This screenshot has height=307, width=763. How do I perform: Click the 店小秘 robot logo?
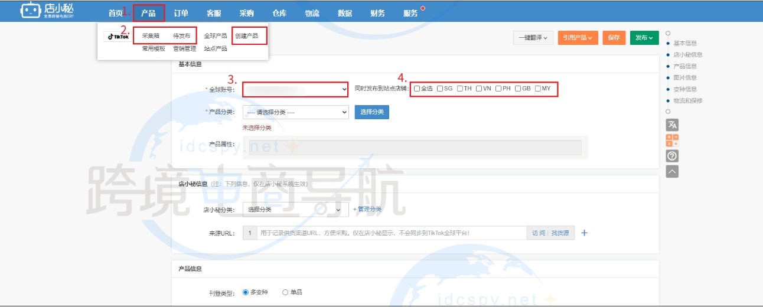point(46,11)
